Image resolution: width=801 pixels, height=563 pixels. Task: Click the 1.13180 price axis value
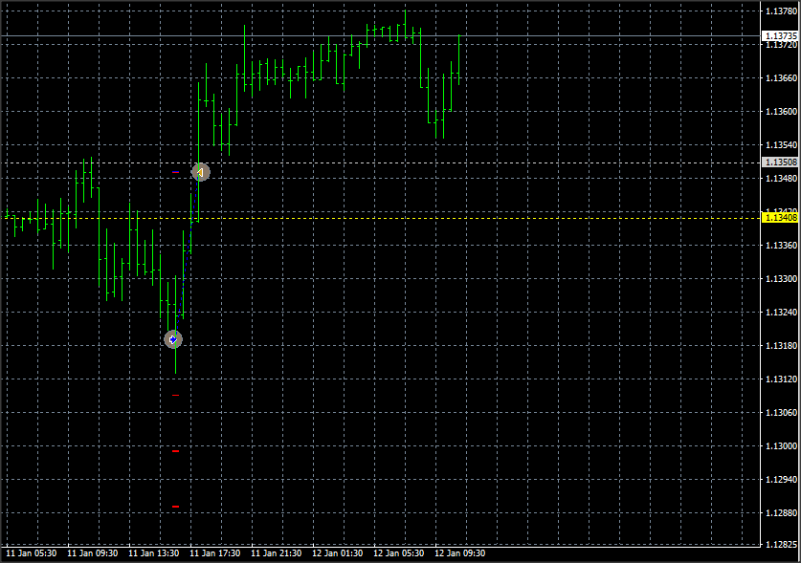(x=781, y=346)
